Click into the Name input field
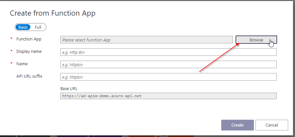The image size is (295, 137). (x=168, y=65)
